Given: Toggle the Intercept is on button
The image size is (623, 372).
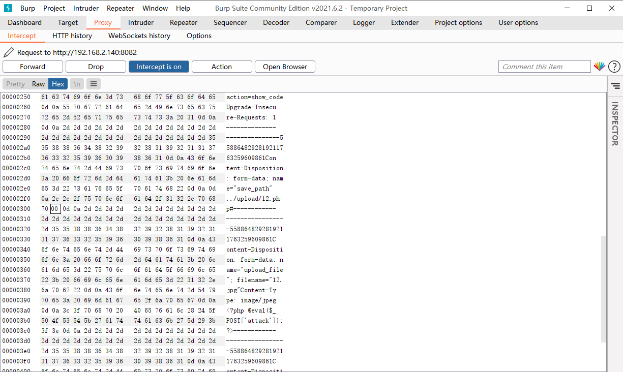Looking at the screenshot, I should (159, 67).
